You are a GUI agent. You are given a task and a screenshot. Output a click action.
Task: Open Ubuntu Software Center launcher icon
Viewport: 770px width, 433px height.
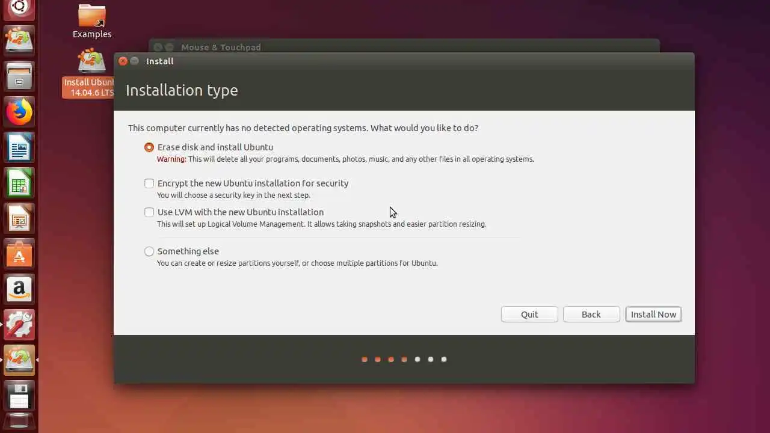[x=19, y=254]
